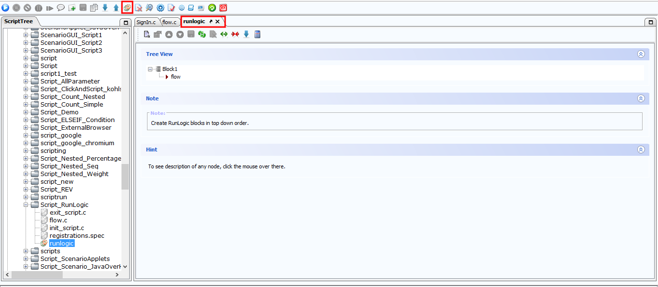The width and height of the screenshot is (658, 287).
Task: Click the blue Play button in top toolbar
Action: 5,8
